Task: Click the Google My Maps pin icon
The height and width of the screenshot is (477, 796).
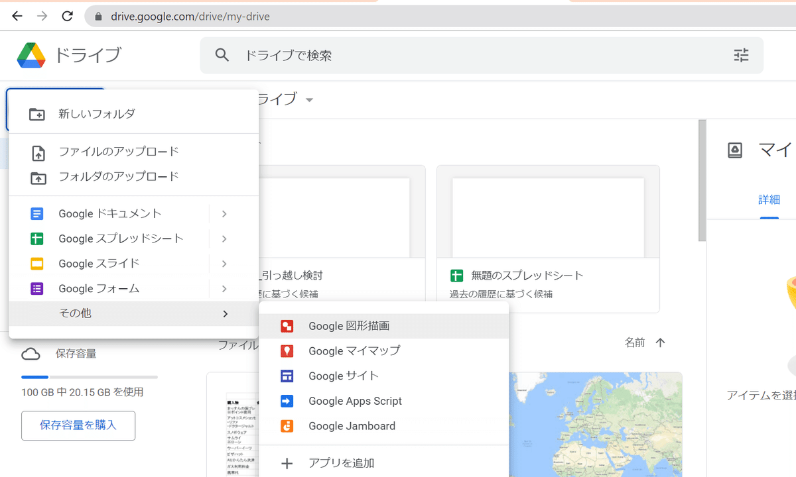Action: (x=287, y=351)
